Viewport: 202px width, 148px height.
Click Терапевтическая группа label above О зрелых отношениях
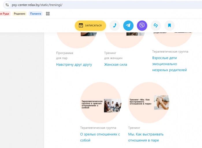pyautogui.click(x=98, y=128)
